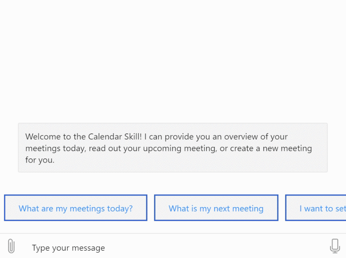
Task: Request meeting overview with first suggestion button
Action: [76, 208]
